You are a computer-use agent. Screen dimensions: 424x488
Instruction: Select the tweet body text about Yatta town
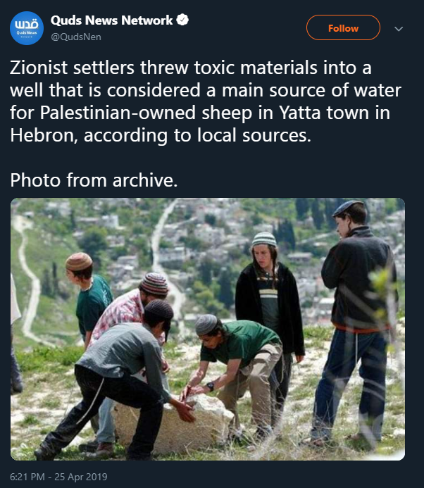coord(206,101)
